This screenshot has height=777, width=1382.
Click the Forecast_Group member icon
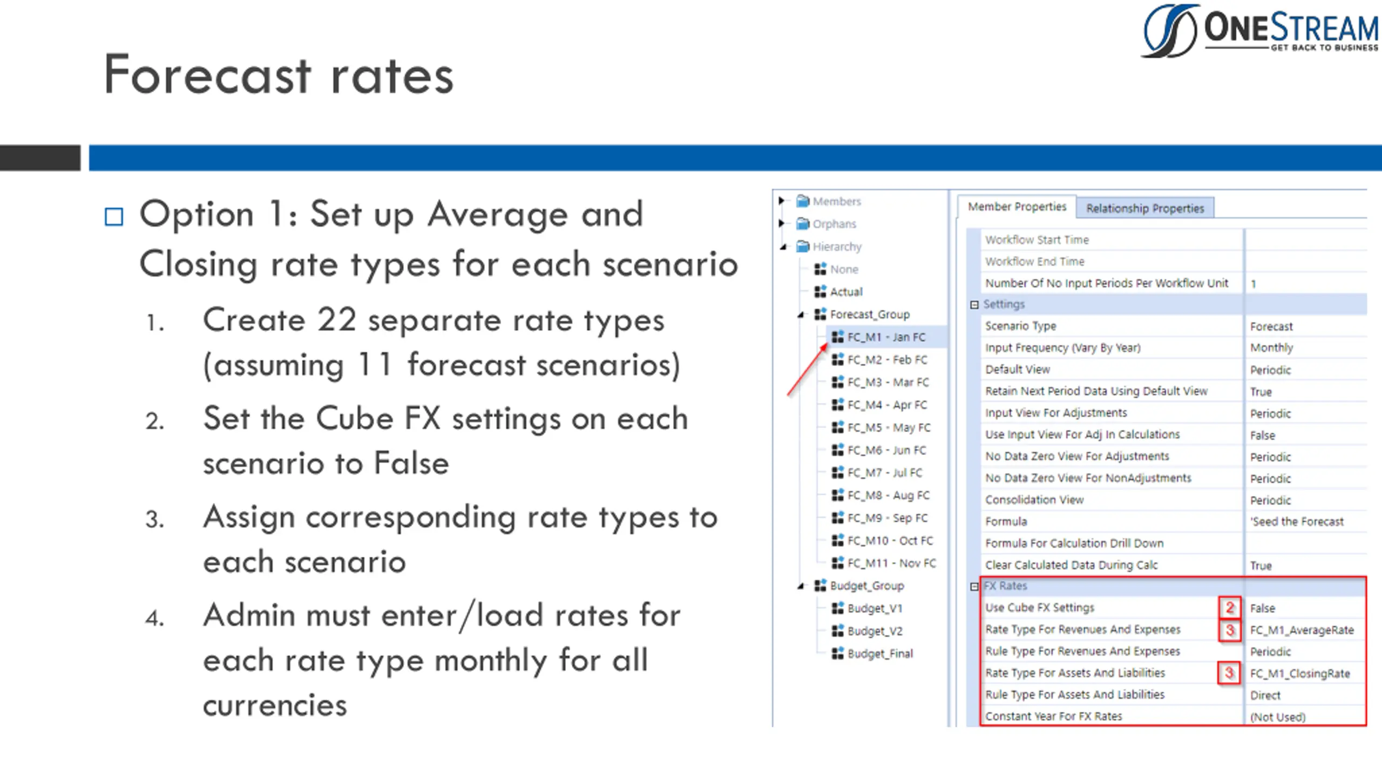pos(821,314)
